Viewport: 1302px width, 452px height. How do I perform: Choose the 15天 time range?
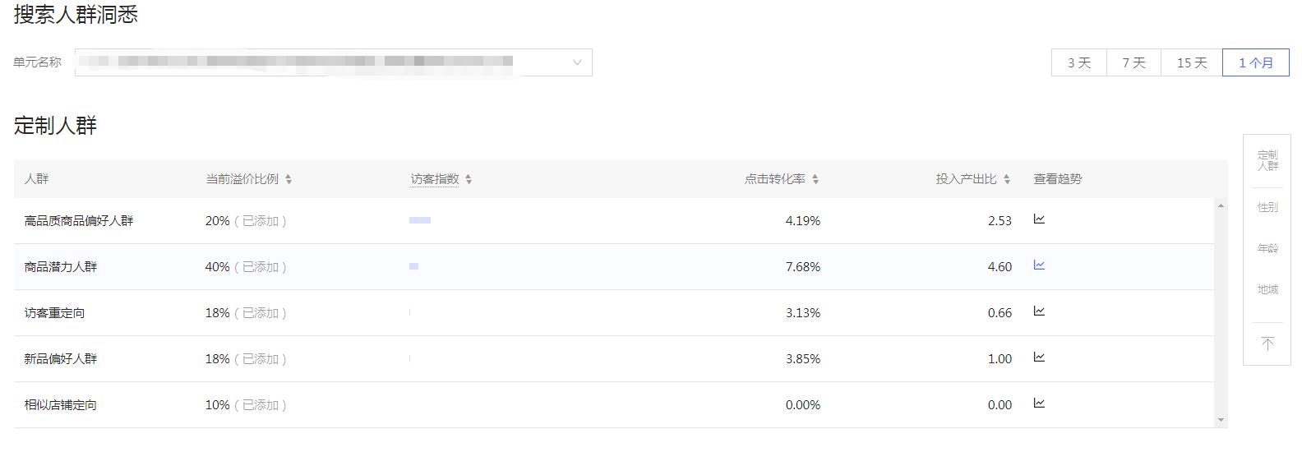click(x=1192, y=62)
